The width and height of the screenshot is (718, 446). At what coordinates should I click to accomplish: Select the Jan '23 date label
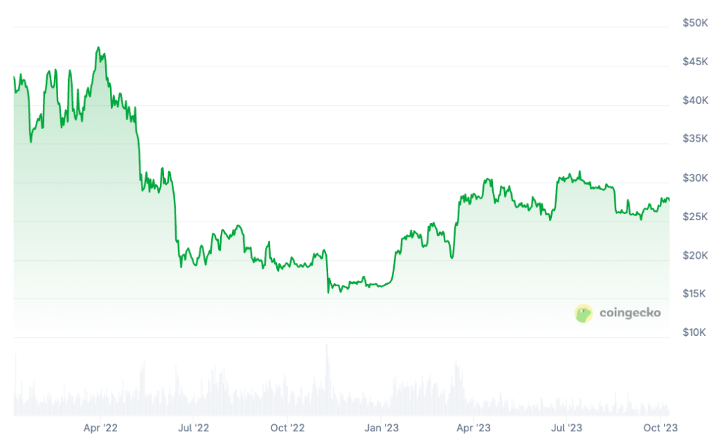click(x=381, y=427)
